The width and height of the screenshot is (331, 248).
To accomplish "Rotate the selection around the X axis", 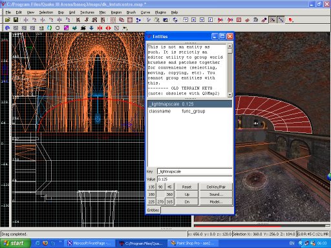I will [34, 20].
